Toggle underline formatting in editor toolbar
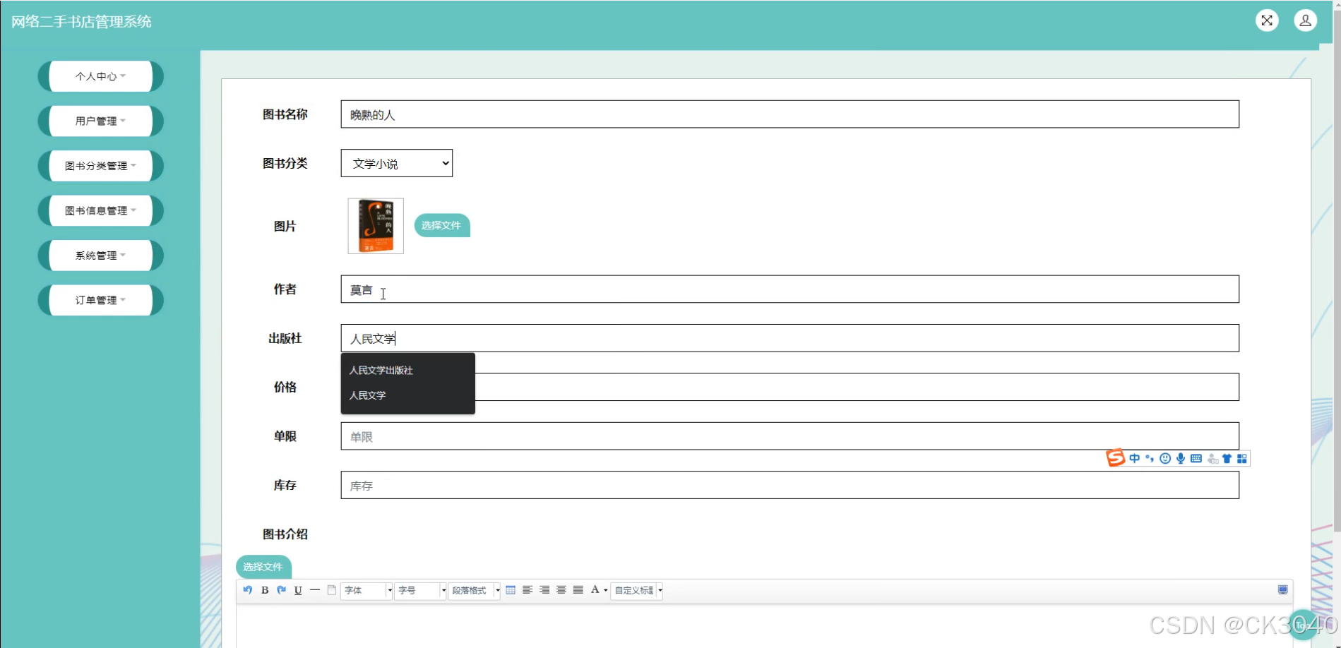The image size is (1341, 648). point(298,590)
